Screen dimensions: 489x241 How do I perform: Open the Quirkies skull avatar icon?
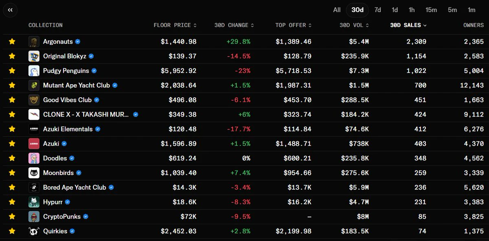(x=34, y=231)
